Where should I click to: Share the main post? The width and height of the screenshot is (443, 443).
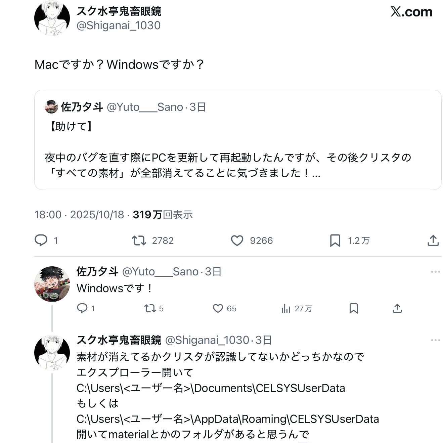pos(433,240)
